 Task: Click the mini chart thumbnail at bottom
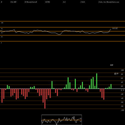[x=62, y=120]
